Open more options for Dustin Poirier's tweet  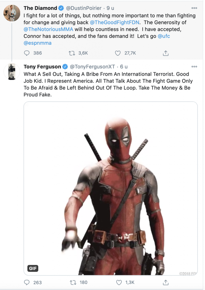click(194, 8)
